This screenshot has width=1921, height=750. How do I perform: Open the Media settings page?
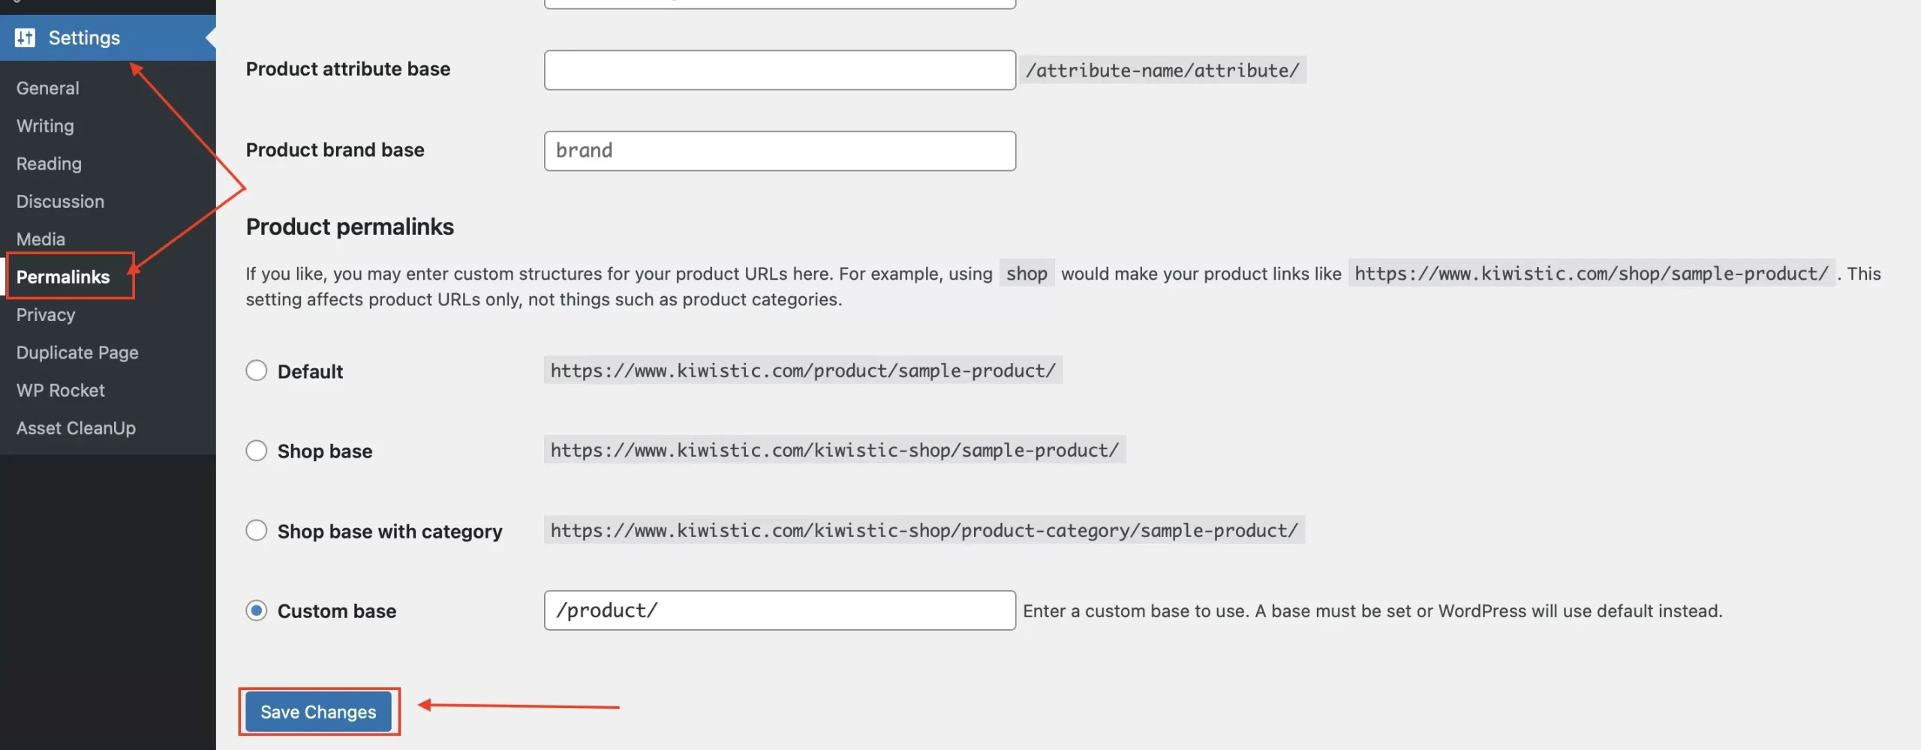pyautogui.click(x=40, y=238)
